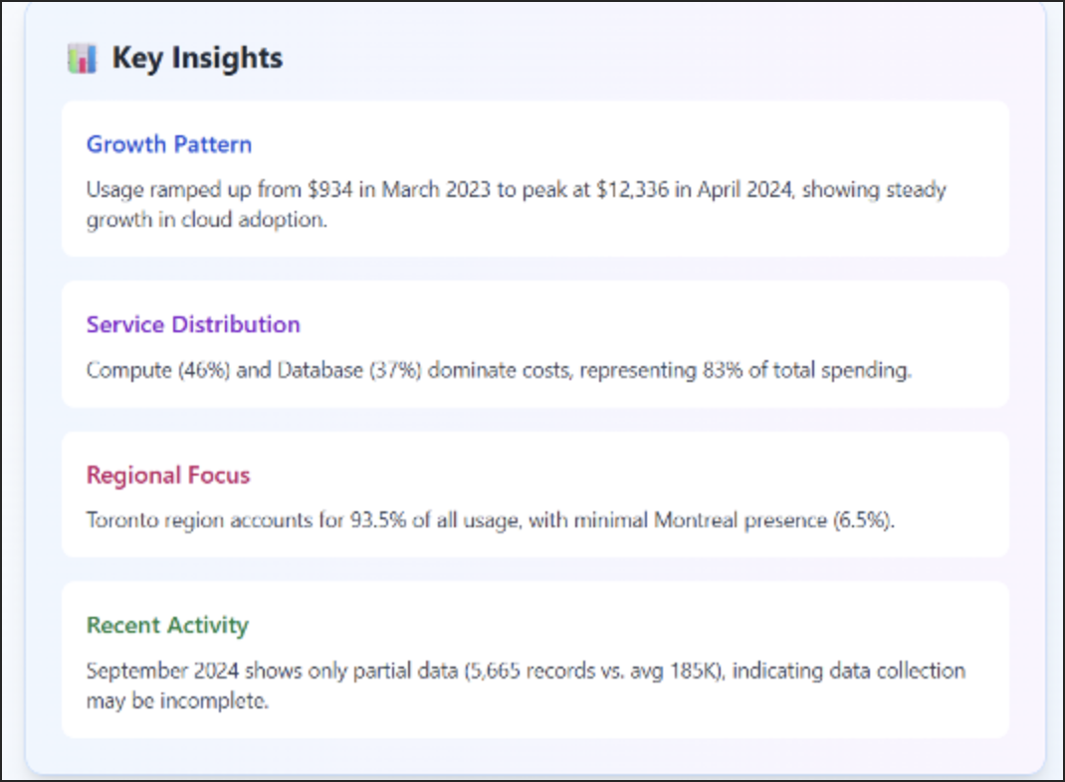
Task: Click the "Compute (46%)" text
Action: tap(145, 371)
